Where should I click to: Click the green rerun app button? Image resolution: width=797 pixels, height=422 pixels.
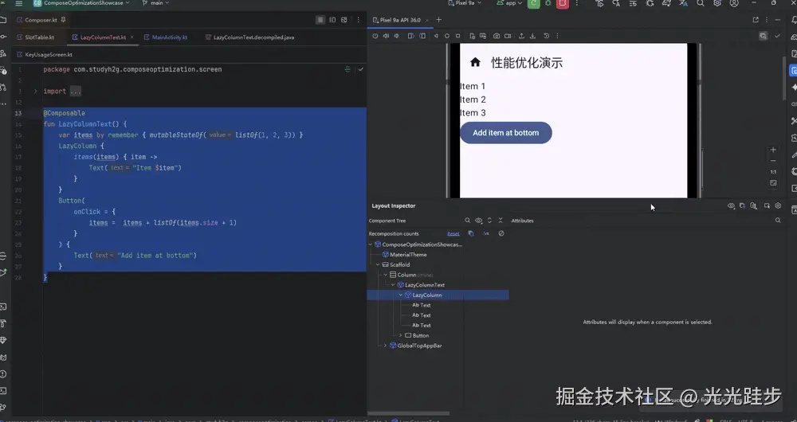pyautogui.click(x=534, y=3)
